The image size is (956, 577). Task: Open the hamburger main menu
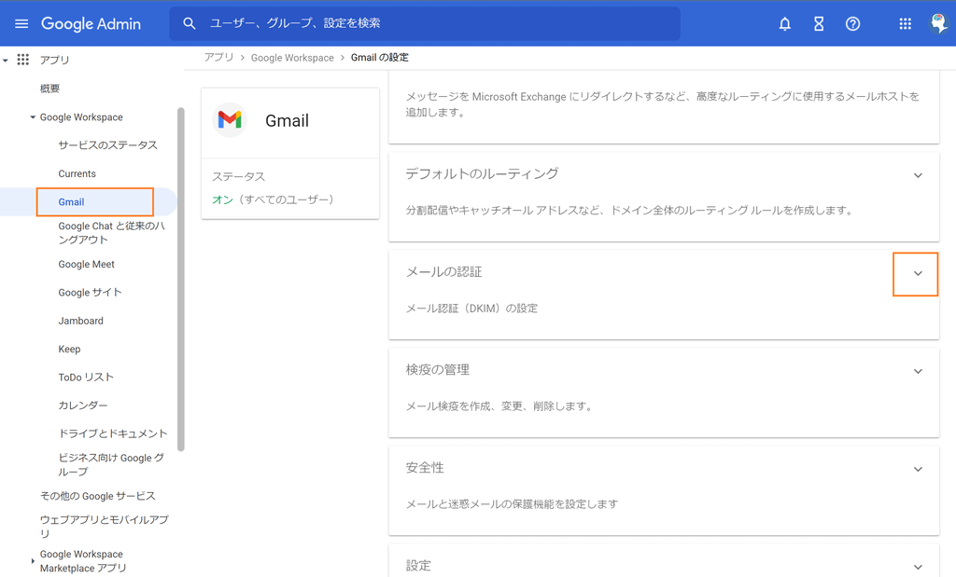point(21,23)
